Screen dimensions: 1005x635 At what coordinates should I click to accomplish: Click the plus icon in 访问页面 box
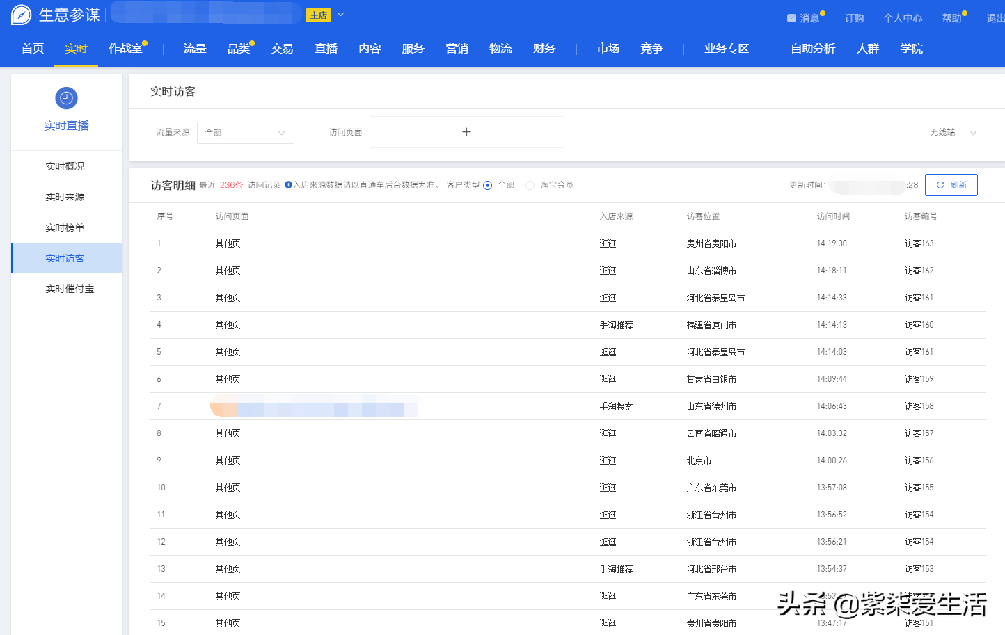point(466,132)
